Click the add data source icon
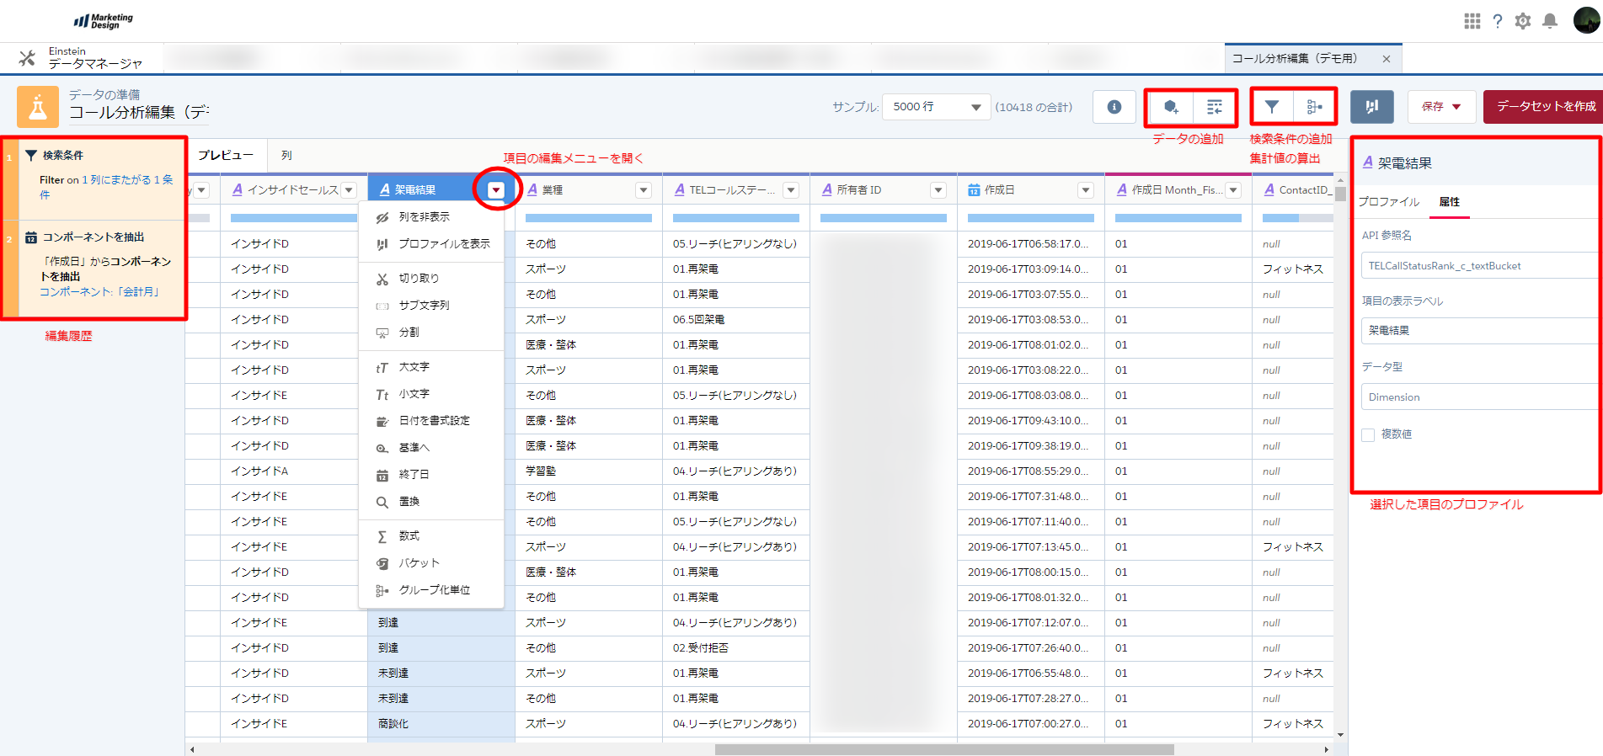Screen dimensions: 1603x756 (1170, 107)
